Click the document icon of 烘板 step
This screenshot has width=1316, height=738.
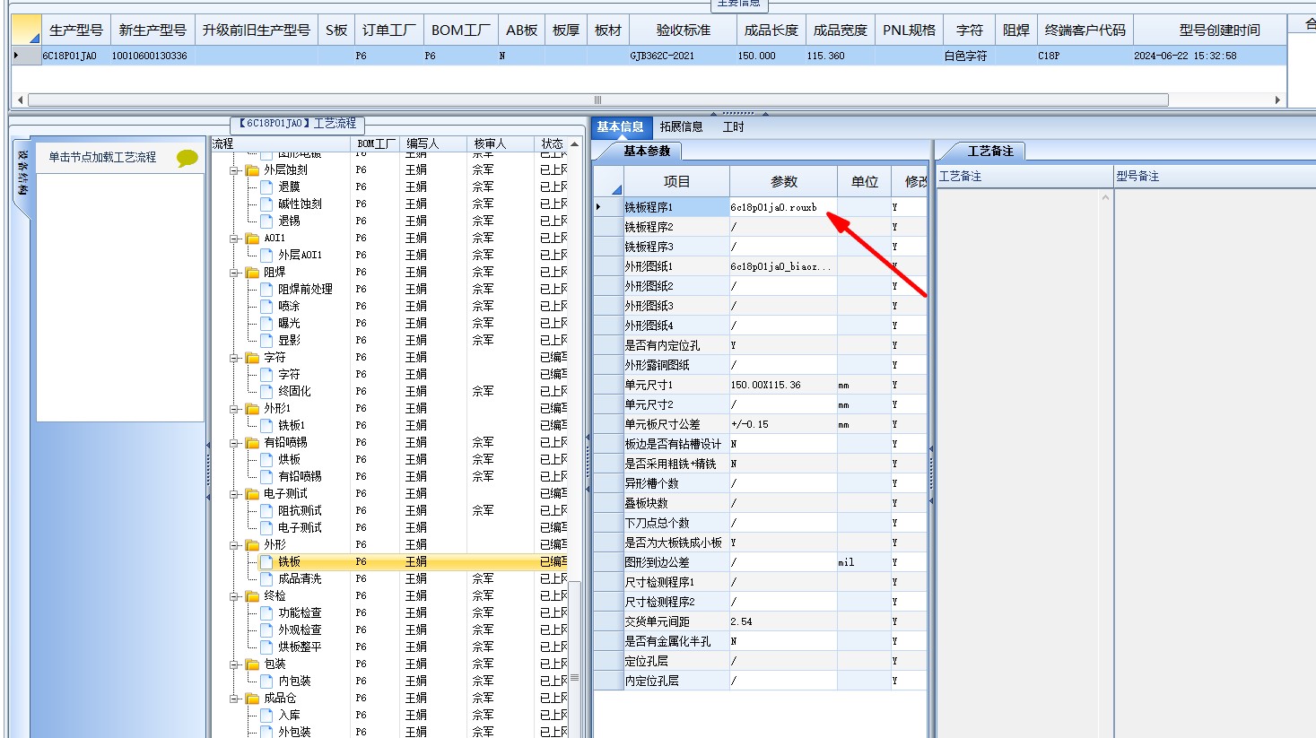(x=266, y=459)
